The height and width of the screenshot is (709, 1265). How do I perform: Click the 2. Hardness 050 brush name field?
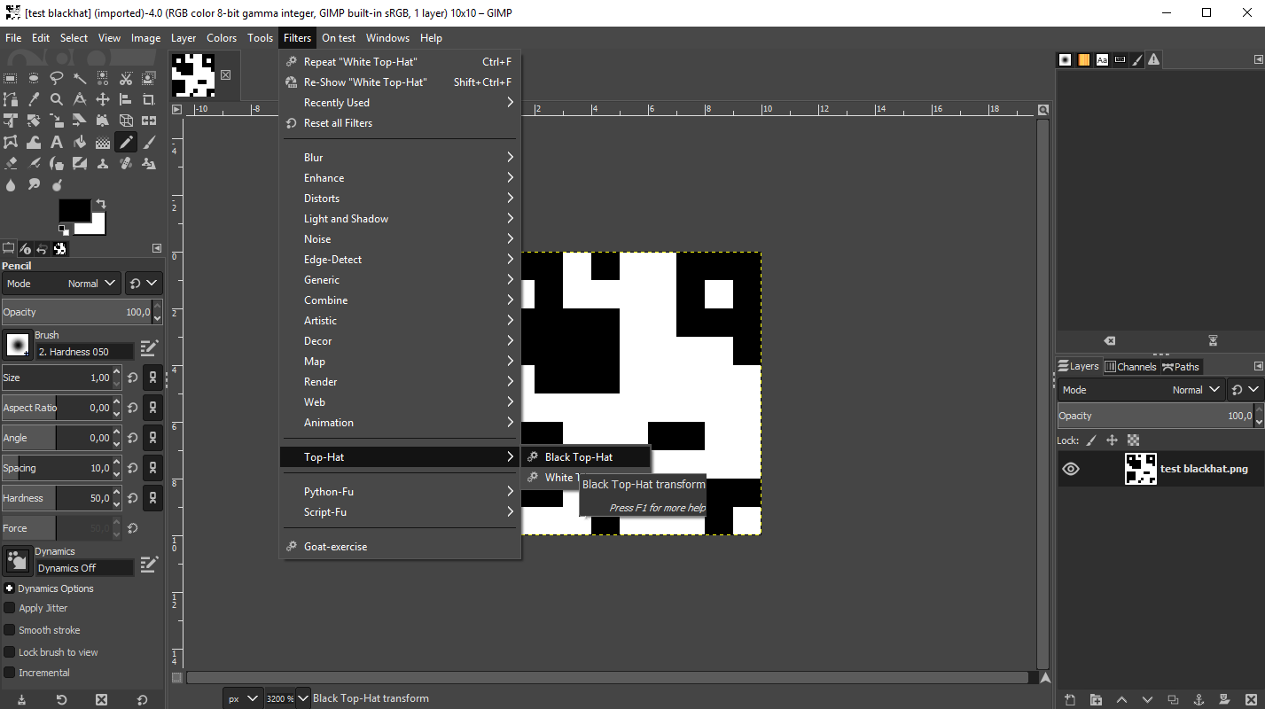click(x=84, y=352)
